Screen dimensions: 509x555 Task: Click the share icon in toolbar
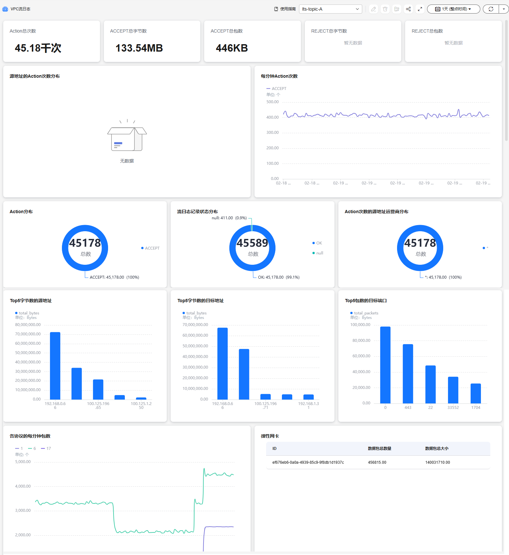[408, 9]
